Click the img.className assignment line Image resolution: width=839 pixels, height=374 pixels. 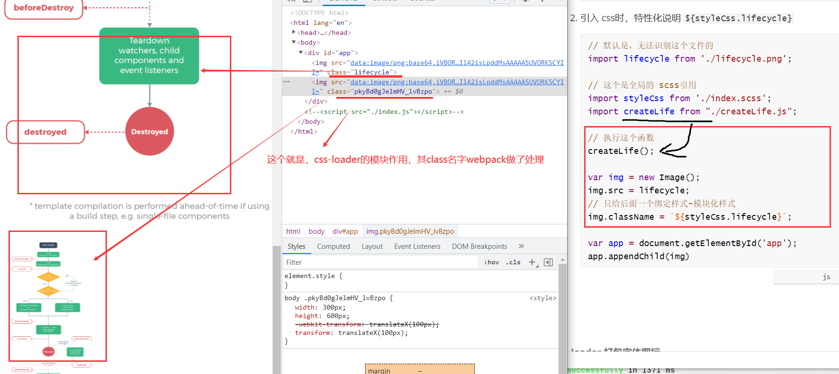690,216
